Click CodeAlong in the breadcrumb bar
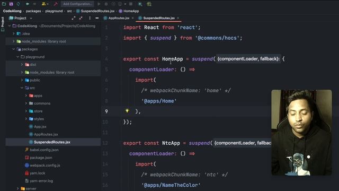Screen dimensions: 339x191 coord(12,11)
